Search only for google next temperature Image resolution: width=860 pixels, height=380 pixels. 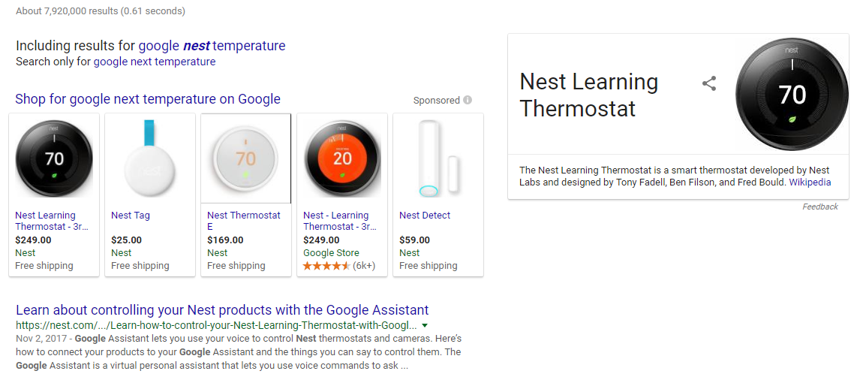(x=154, y=62)
